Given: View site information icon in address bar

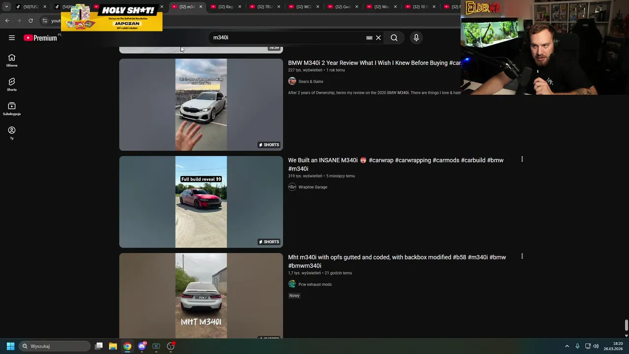Looking at the screenshot, I should [44, 21].
